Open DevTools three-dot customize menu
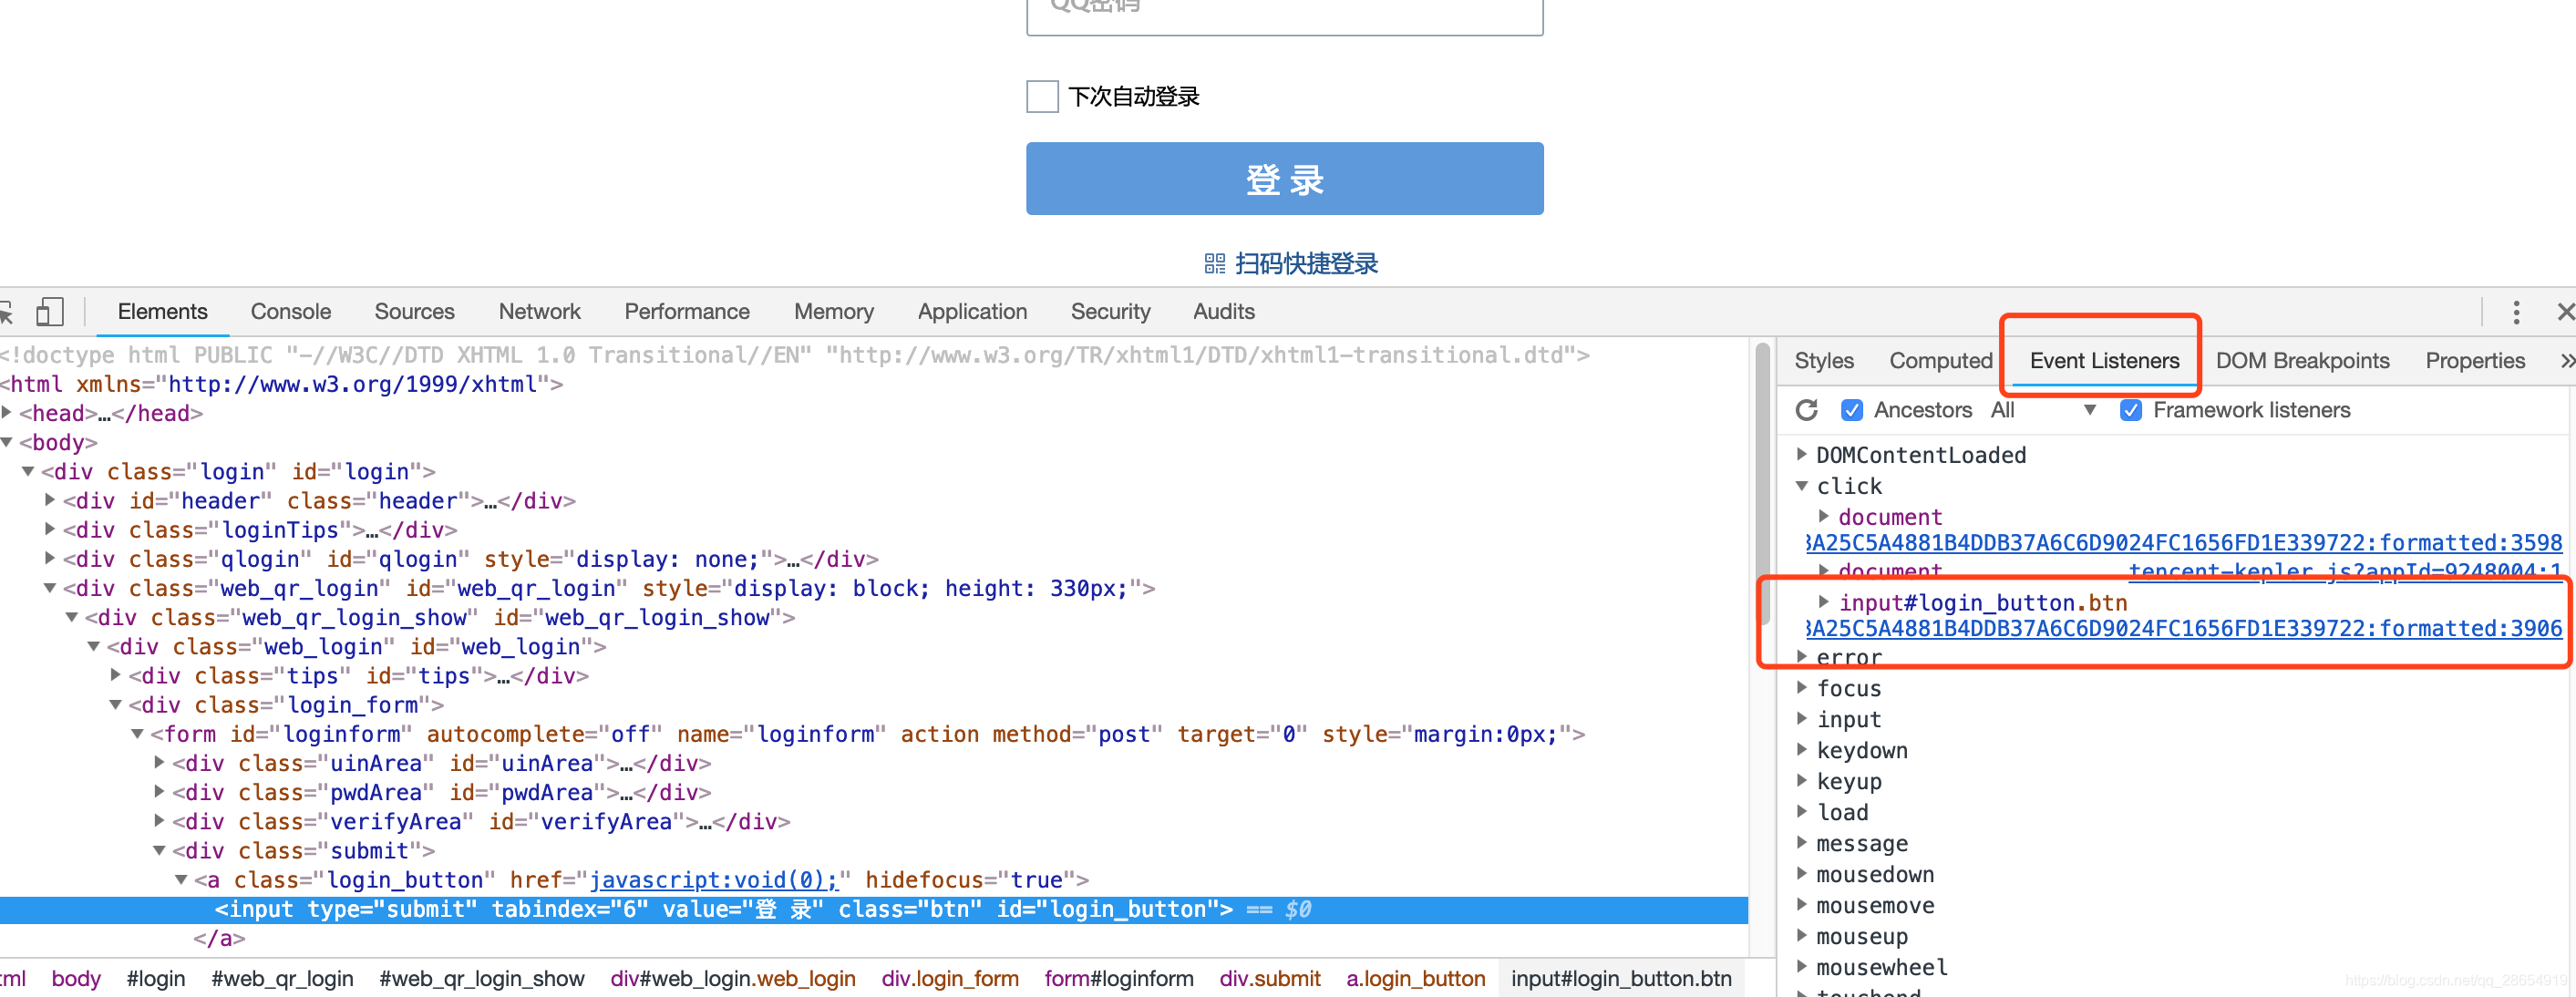 click(2515, 312)
